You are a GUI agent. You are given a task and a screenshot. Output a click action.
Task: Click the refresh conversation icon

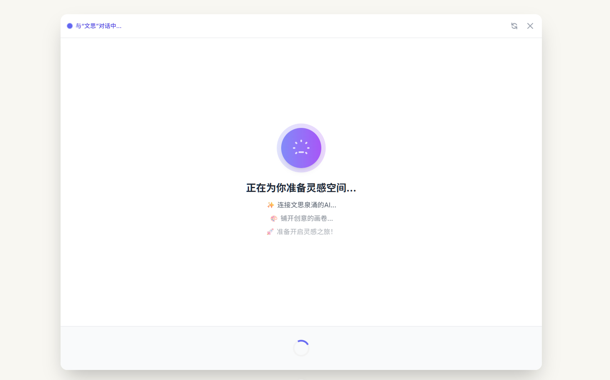click(x=514, y=26)
